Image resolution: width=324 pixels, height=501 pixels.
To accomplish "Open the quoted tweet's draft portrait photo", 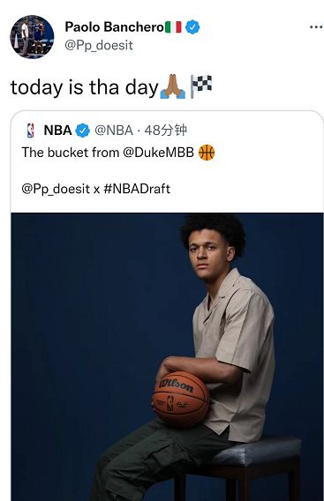I will click(167, 356).
